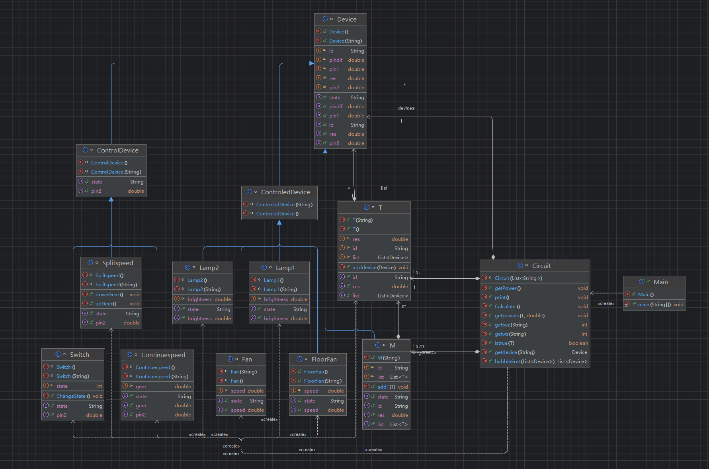Select the FloorFan(String) constructor

[x=318, y=381]
